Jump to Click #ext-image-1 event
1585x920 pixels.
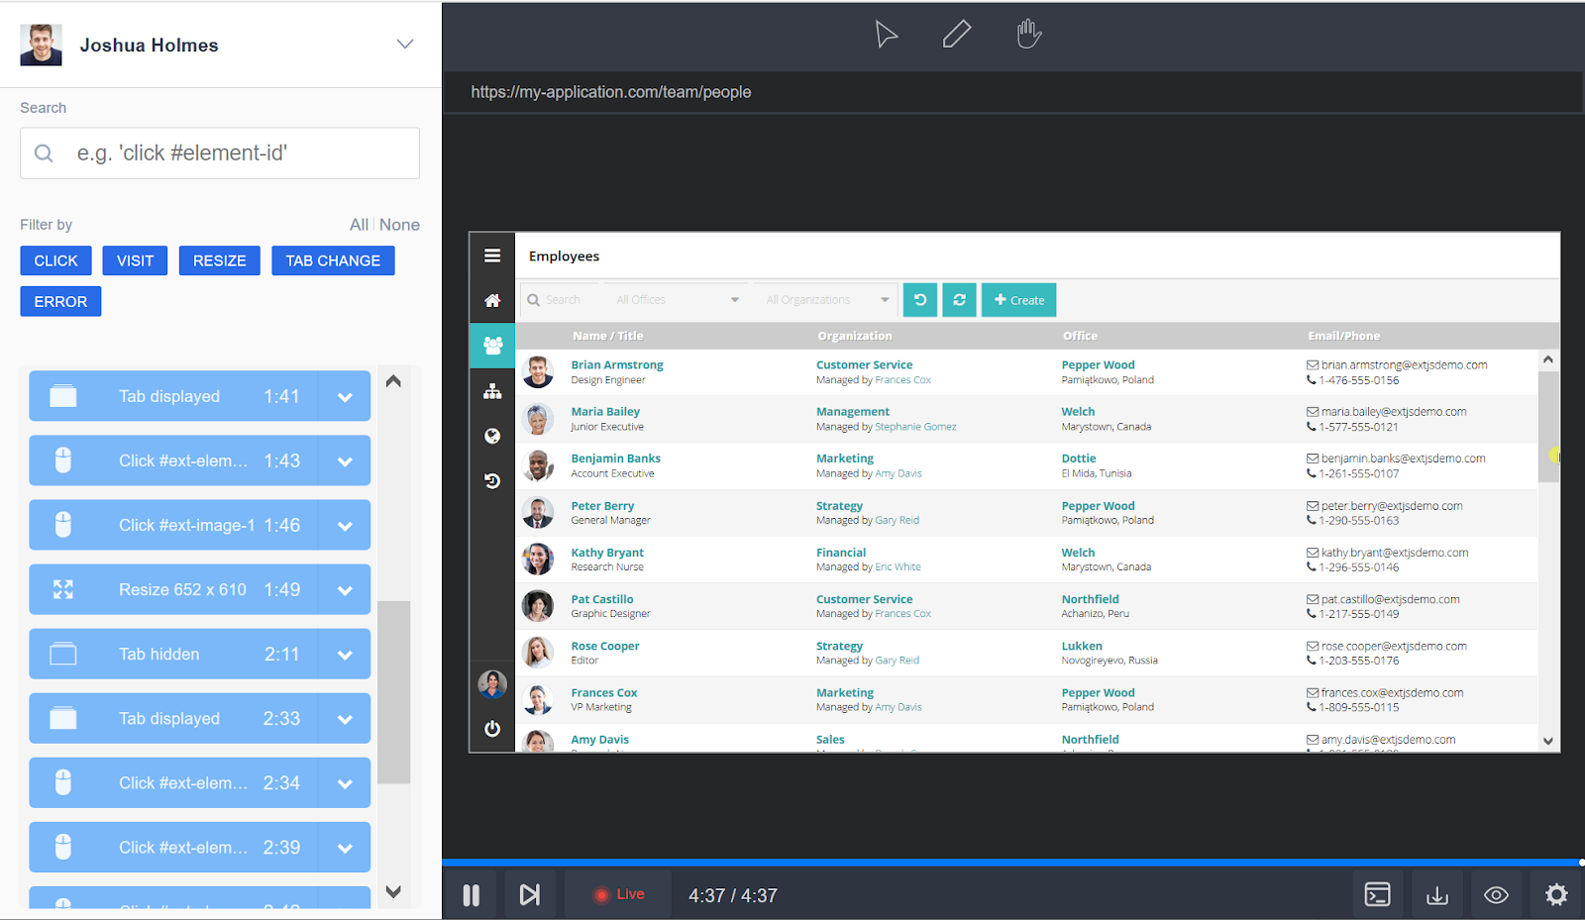point(173,525)
